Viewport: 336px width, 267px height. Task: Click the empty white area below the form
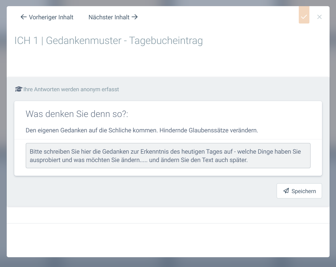pos(168,241)
